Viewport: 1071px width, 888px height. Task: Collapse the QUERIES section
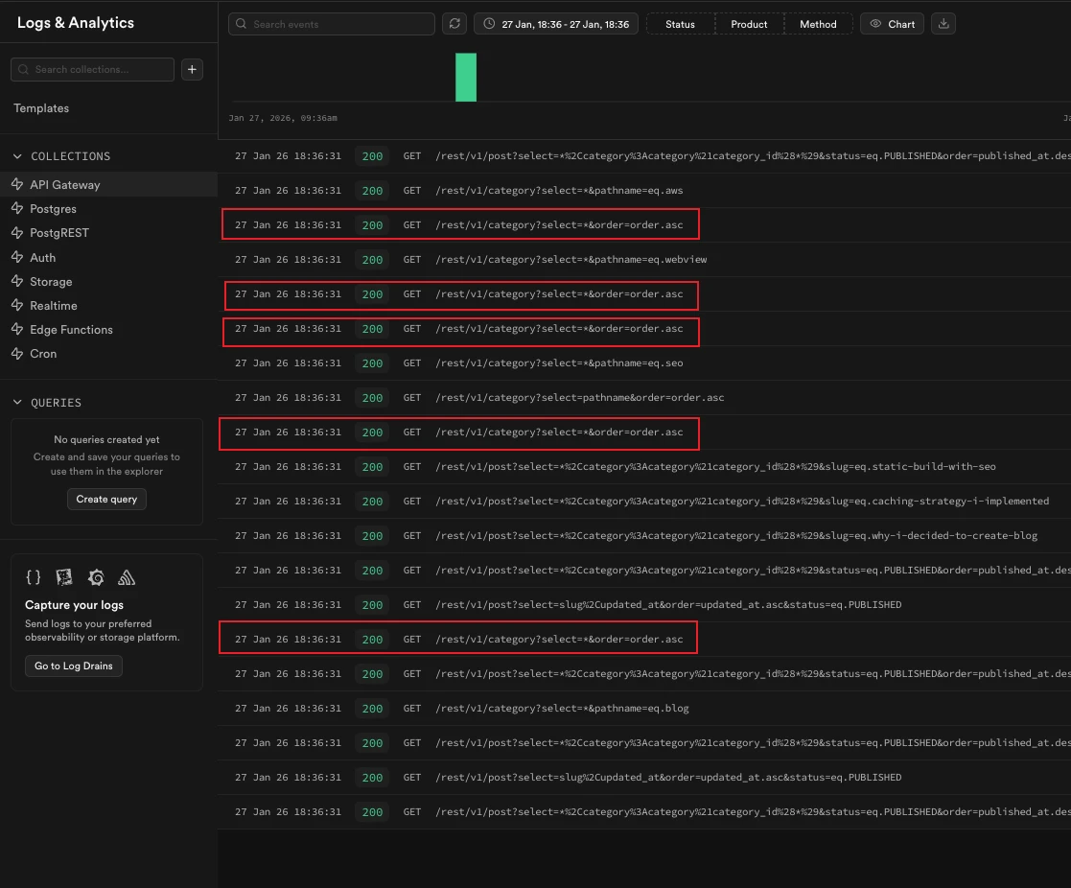[x=17, y=403]
